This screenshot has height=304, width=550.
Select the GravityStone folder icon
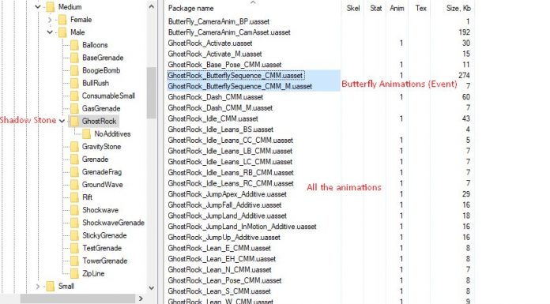pos(74,147)
